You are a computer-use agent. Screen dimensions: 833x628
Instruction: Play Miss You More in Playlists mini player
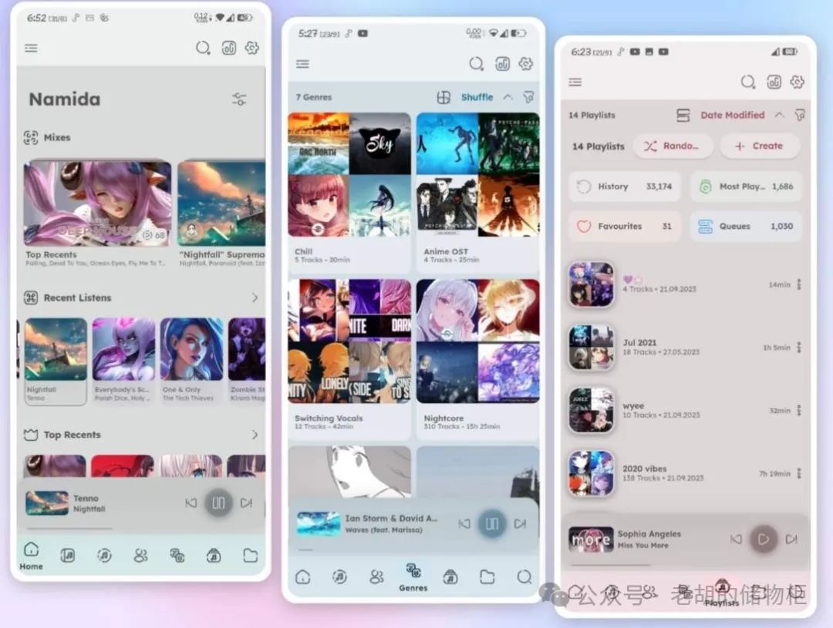tap(764, 539)
